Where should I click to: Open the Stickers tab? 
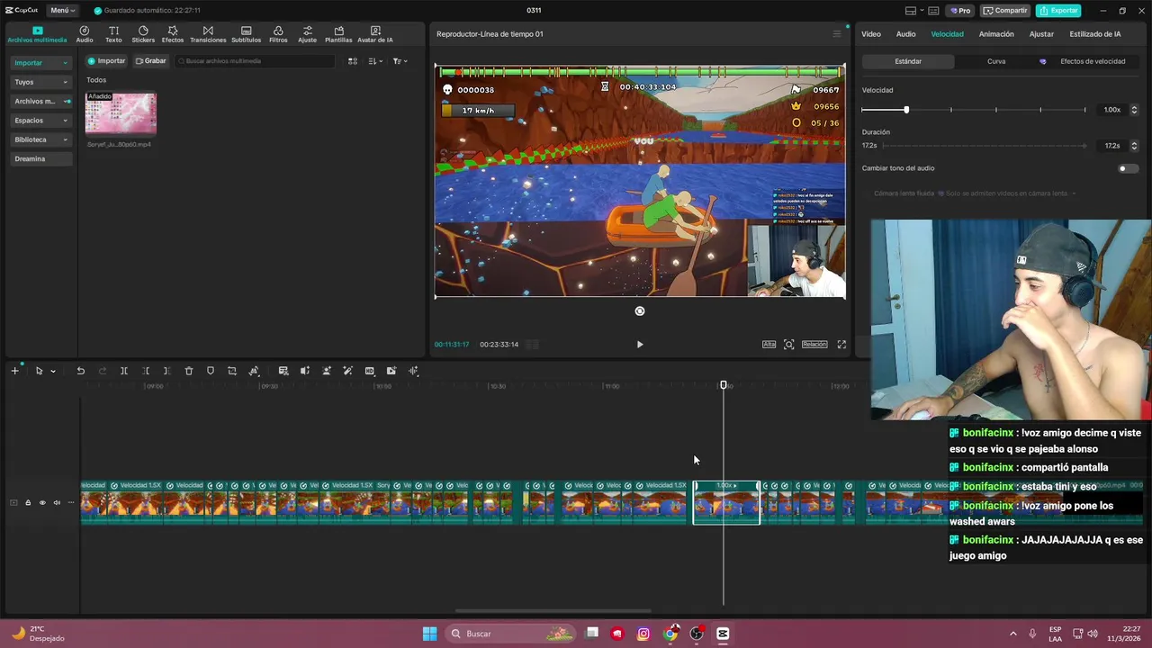pos(143,34)
